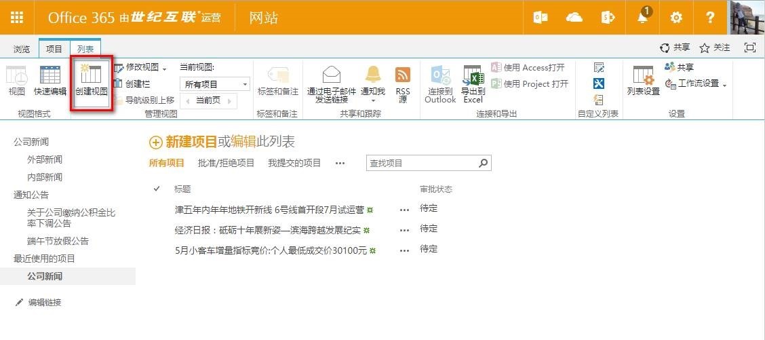The image size is (765, 340).
Task: Open 快速编辑 (Quick Edit) mode
Action: tap(50, 75)
